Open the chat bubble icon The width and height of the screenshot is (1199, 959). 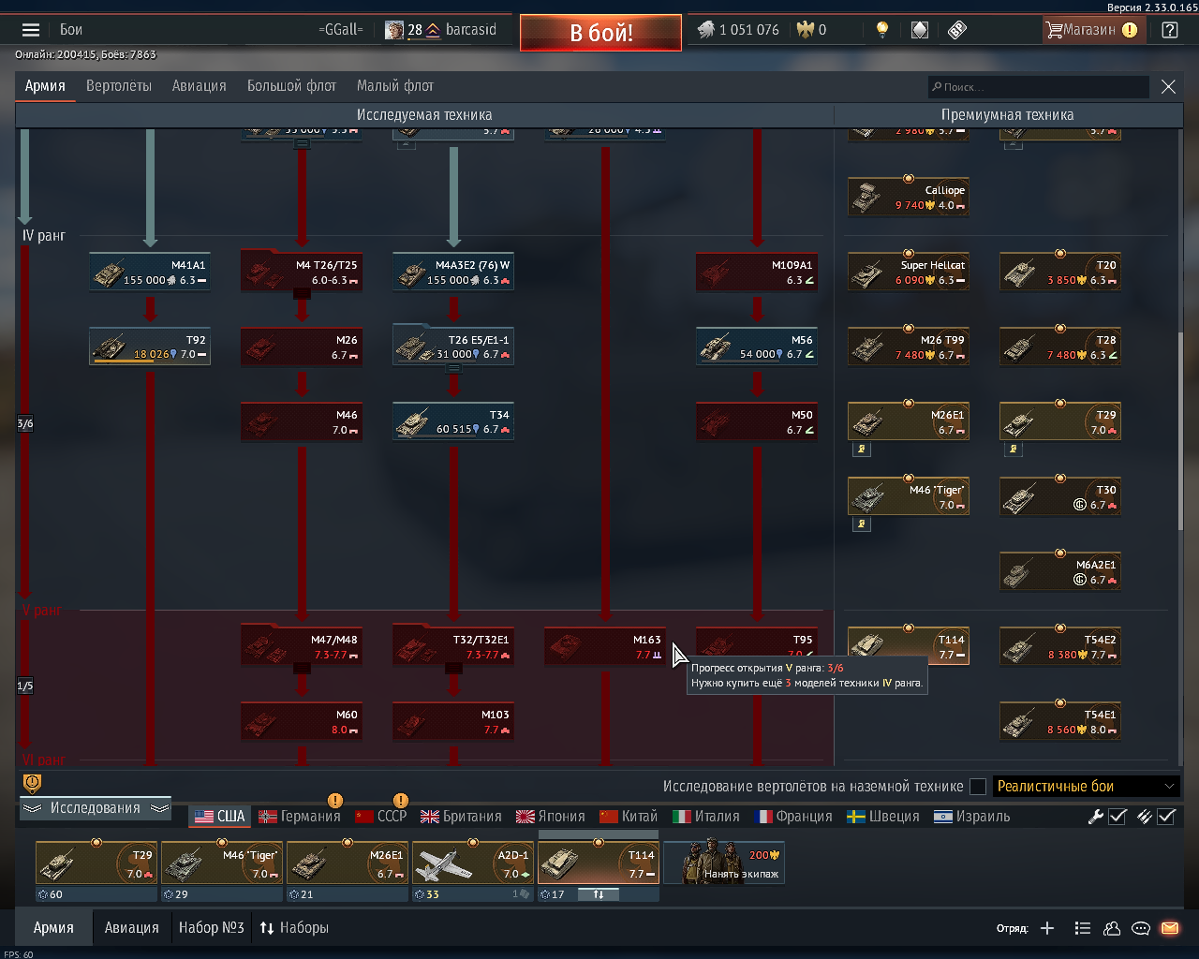coord(1141,928)
